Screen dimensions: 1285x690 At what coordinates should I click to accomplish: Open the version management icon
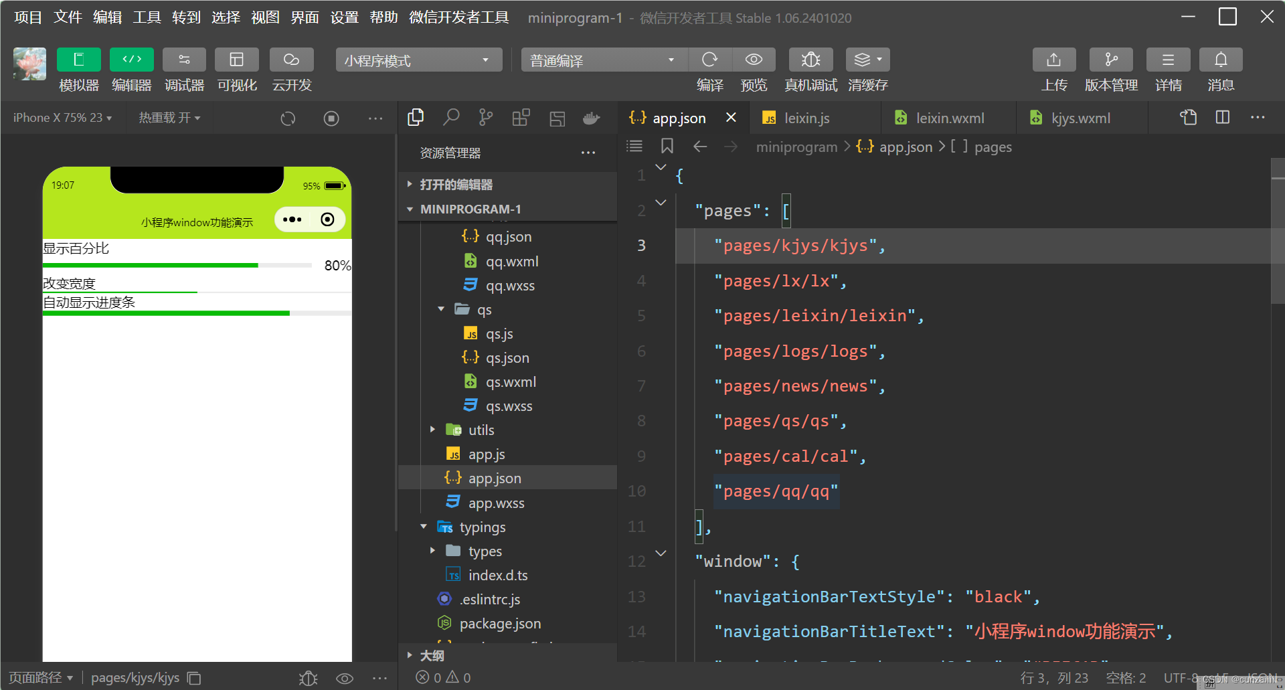(x=1111, y=60)
